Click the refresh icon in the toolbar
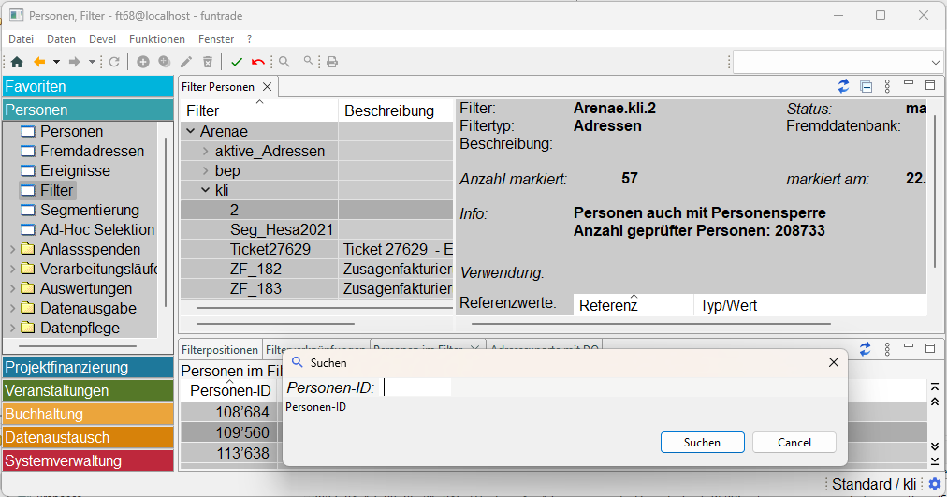The width and height of the screenshot is (947, 497). click(x=114, y=62)
